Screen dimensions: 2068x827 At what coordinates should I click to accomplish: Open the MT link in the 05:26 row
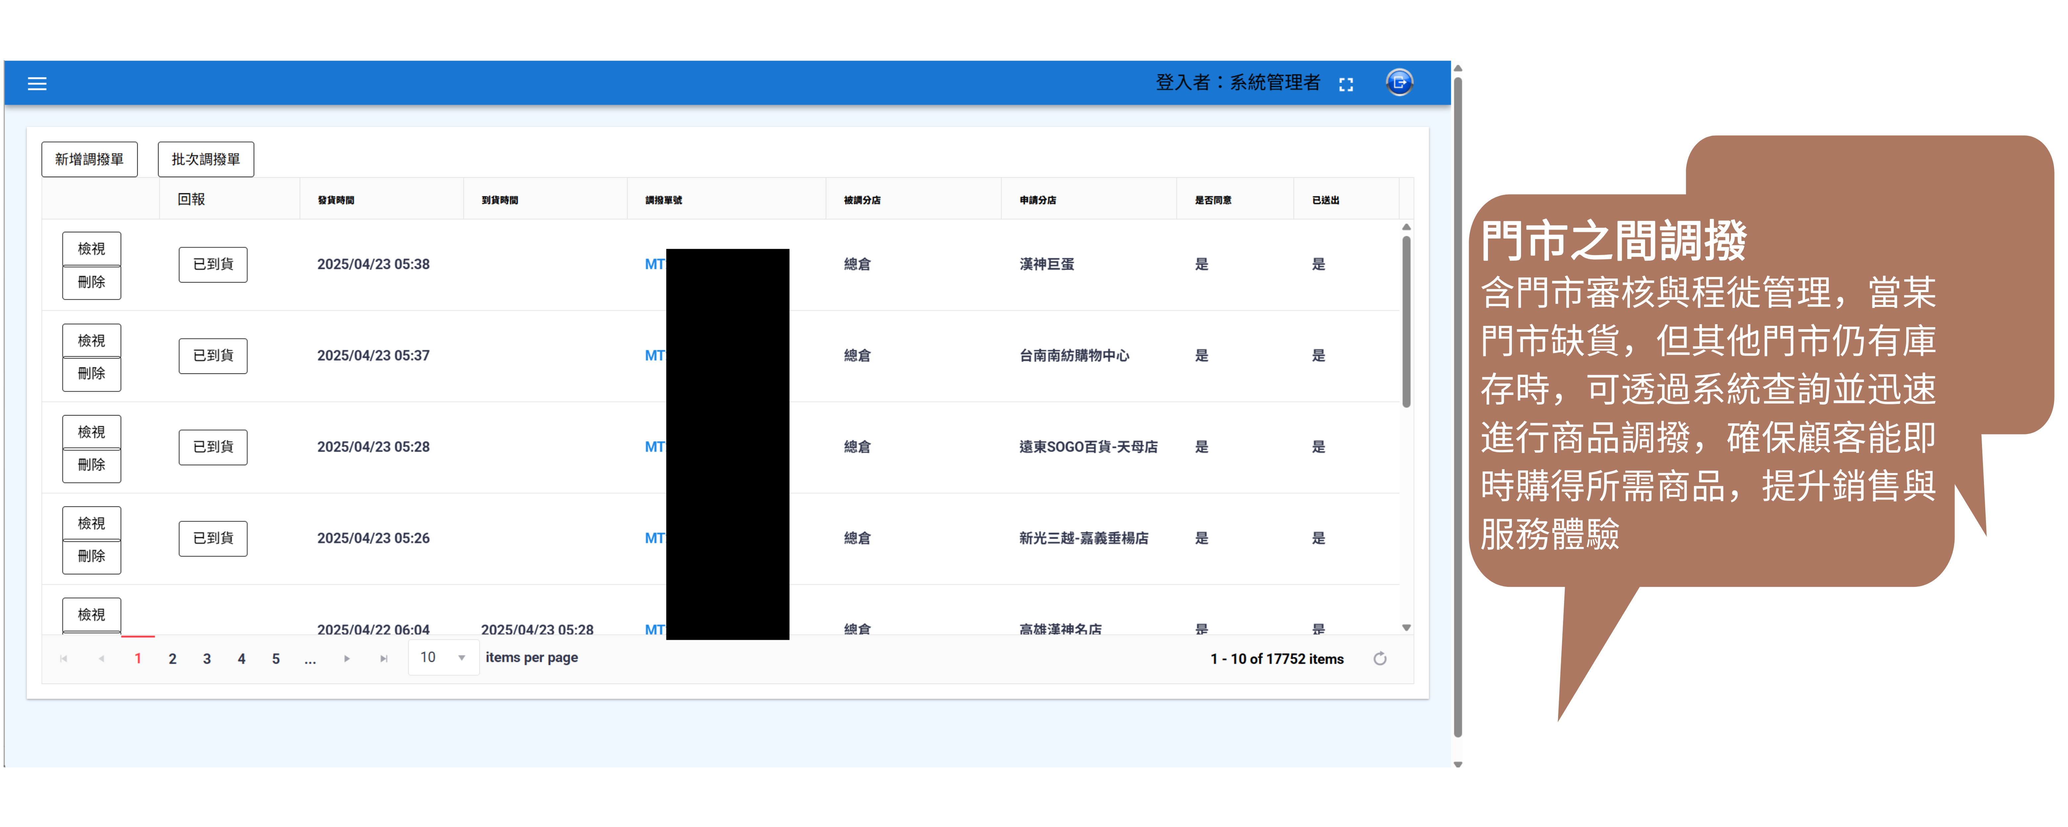pos(655,538)
